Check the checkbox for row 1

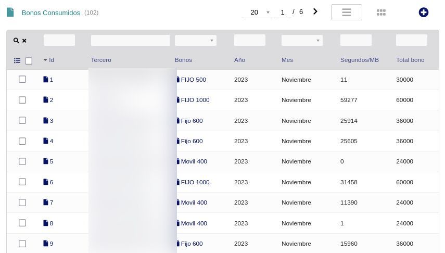[22, 80]
